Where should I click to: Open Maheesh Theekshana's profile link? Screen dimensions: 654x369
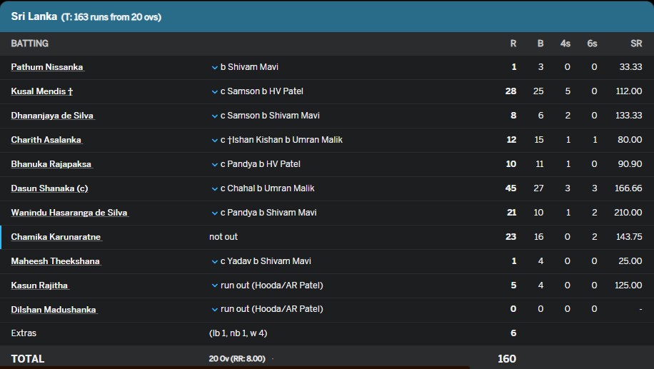pyautogui.click(x=56, y=261)
